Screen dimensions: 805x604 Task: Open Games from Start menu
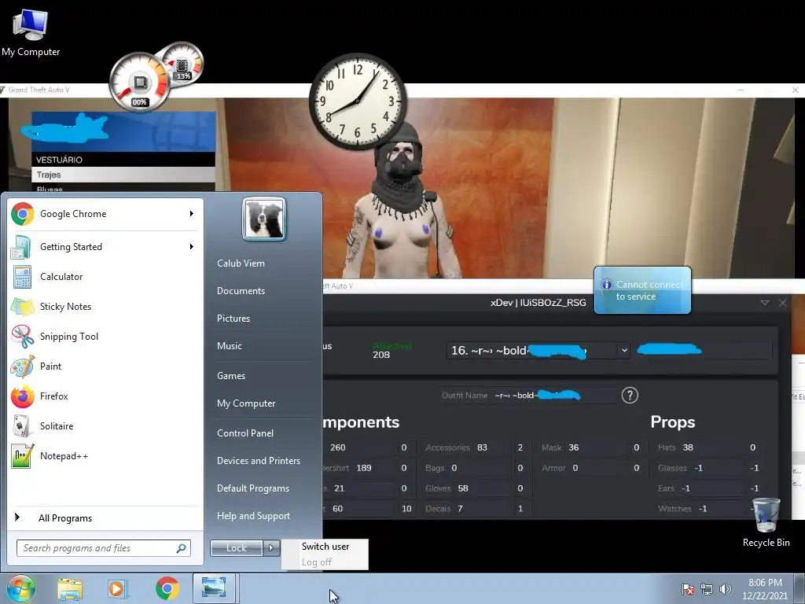[231, 375]
